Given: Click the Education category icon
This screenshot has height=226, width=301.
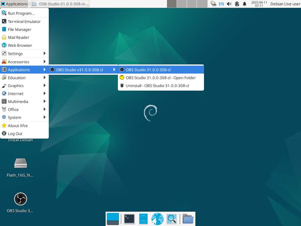Looking at the screenshot, I should point(4,78).
